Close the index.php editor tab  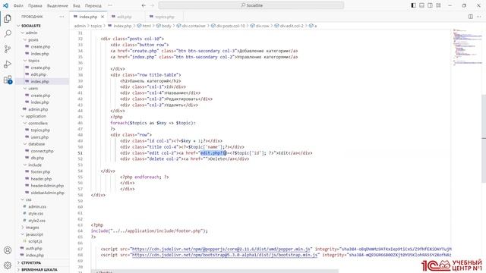pyautogui.click(x=103, y=17)
